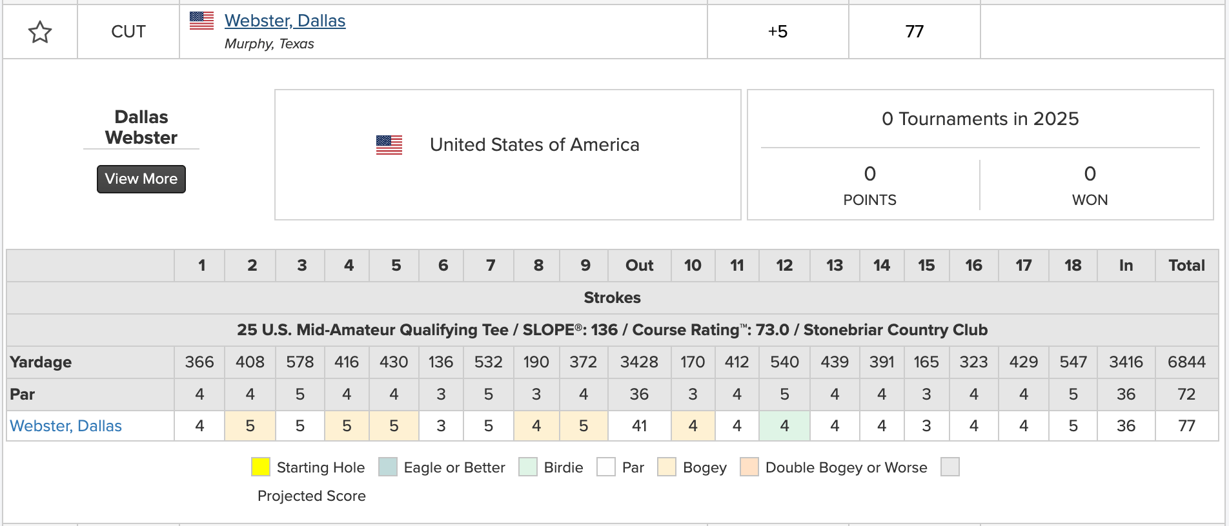Click the Eagle or Better legend swatch
Image resolution: width=1229 pixels, height=526 pixels.
pos(388,467)
